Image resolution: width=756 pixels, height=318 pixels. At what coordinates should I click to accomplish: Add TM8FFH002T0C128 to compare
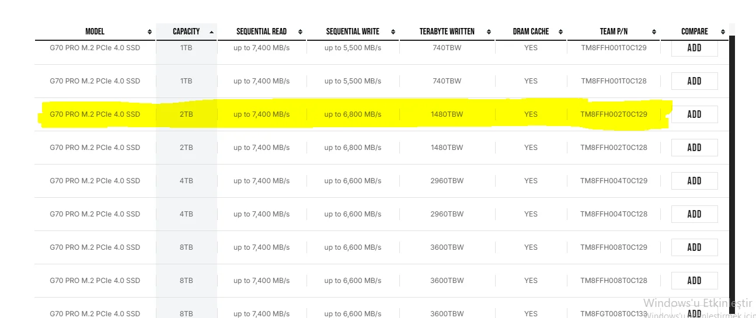[695, 148]
